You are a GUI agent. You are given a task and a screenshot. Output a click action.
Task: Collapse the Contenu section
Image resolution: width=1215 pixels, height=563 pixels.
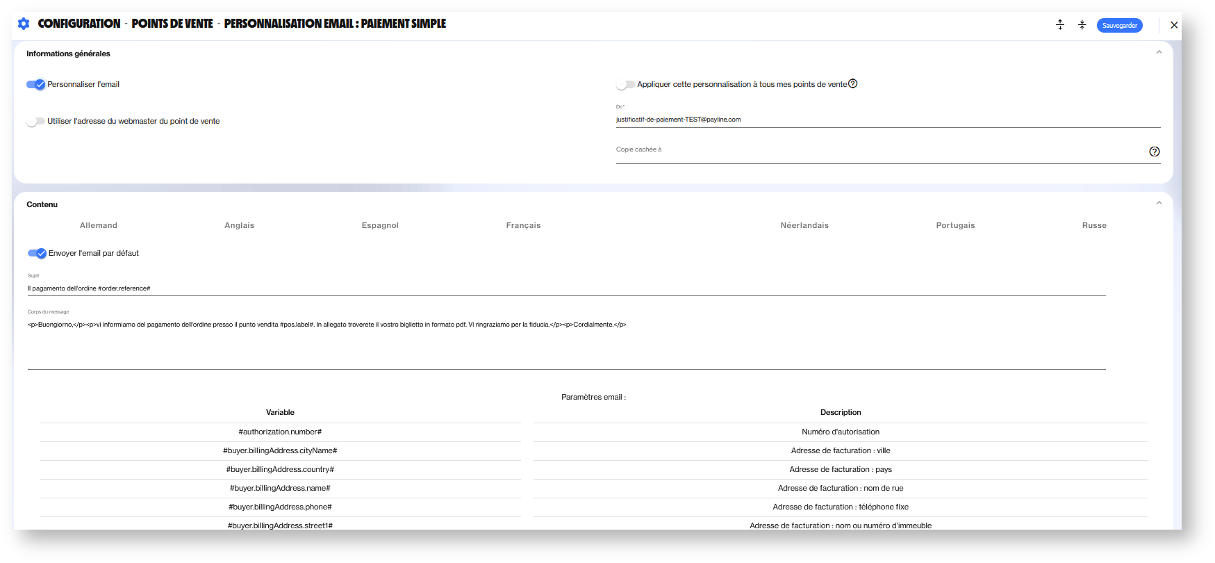tap(1159, 204)
